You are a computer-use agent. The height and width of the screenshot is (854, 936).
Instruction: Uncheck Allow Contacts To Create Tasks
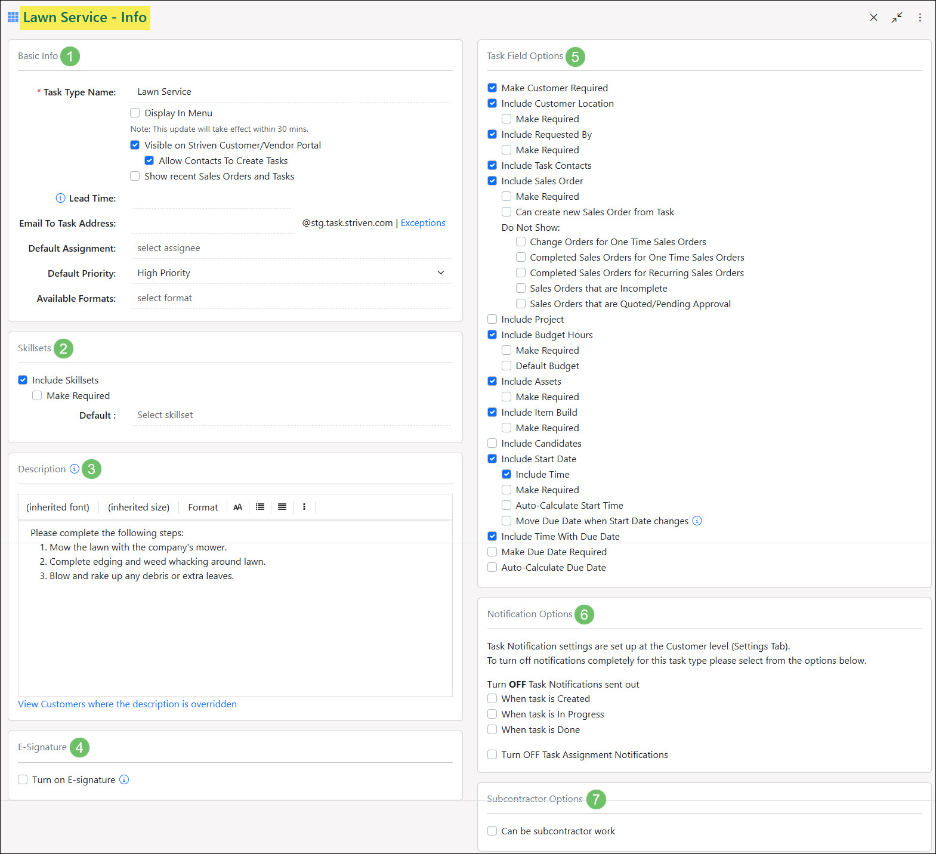149,160
